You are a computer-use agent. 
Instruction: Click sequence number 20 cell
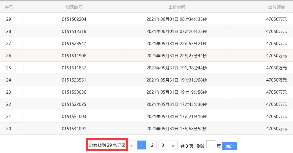(x=9, y=128)
